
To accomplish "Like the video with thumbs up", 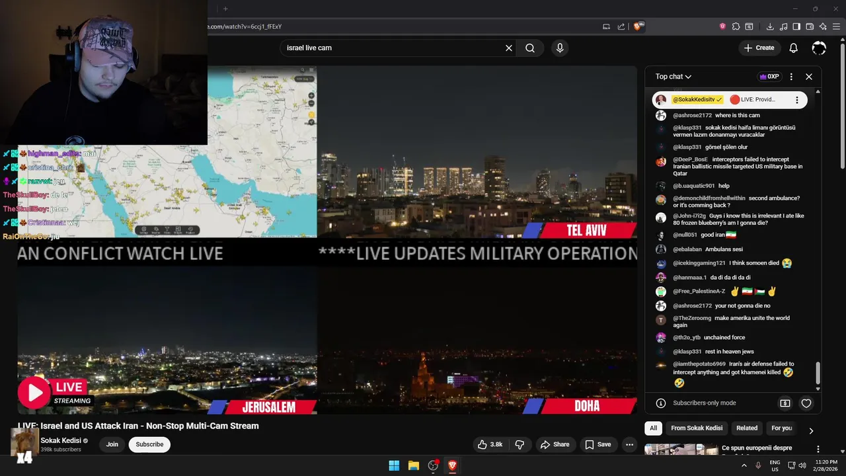I will pos(490,444).
